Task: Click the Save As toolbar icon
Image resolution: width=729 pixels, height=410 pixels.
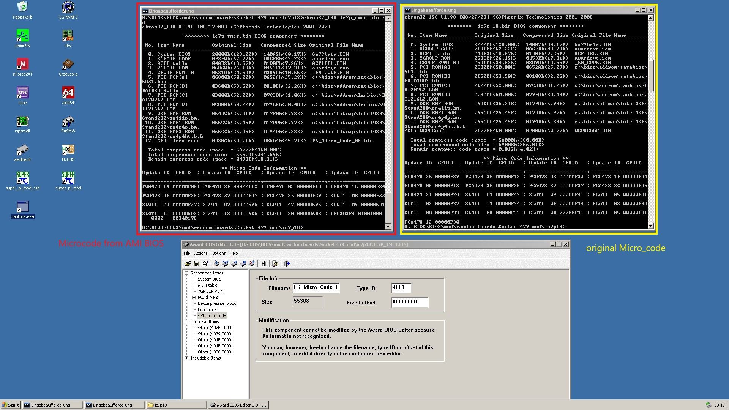Action: point(205,263)
